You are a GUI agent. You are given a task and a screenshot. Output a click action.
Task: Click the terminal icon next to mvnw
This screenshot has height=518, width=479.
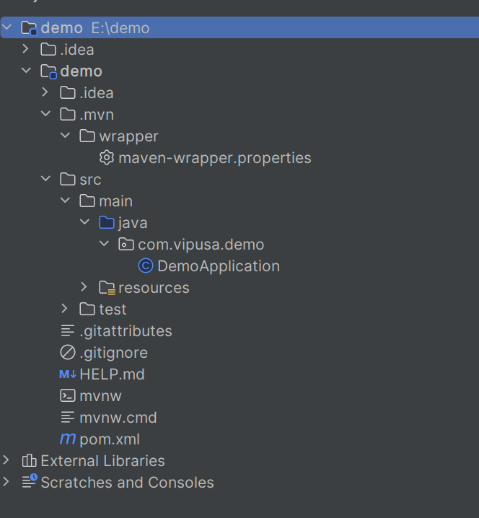68,396
